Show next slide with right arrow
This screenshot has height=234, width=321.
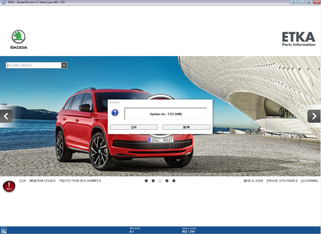click(314, 116)
